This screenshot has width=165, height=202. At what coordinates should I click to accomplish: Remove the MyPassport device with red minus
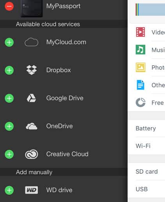(x=9, y=6)
